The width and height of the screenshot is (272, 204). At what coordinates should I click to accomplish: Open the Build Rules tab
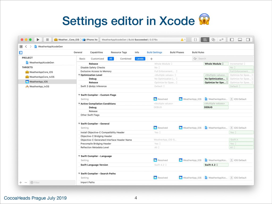(198, 52)
